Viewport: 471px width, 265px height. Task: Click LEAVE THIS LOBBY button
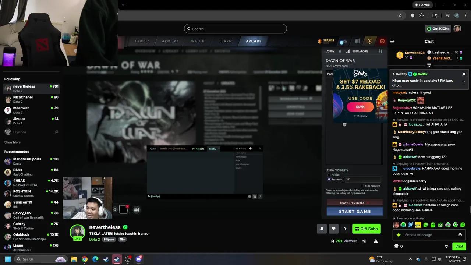[355, 203]
